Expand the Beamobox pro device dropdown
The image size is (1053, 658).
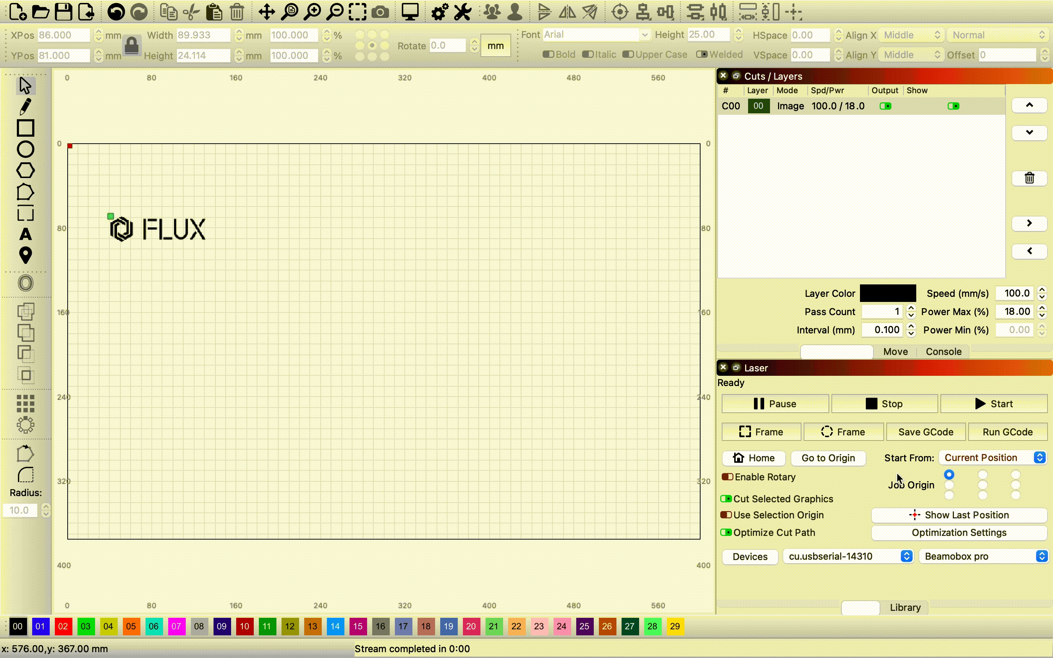[984, 556]
